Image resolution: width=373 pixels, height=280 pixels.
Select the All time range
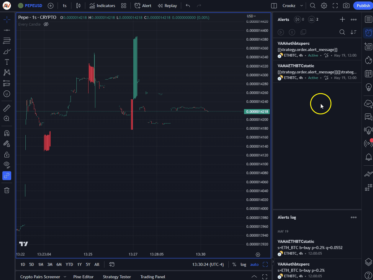click(x=97, y=264)
